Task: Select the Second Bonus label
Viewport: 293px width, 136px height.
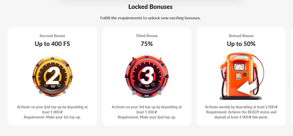Action: [52, 36]
